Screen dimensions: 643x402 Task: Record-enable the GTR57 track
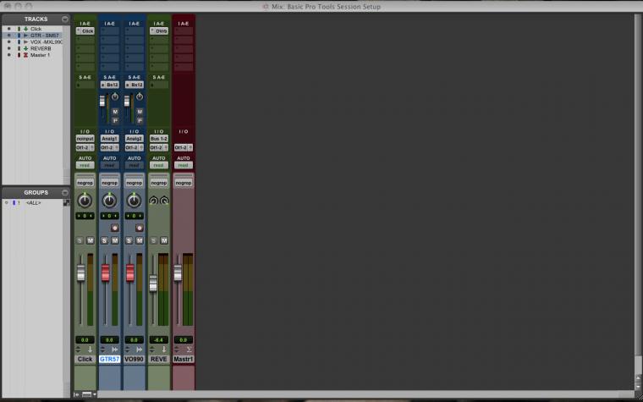click(x=115, y=228)
